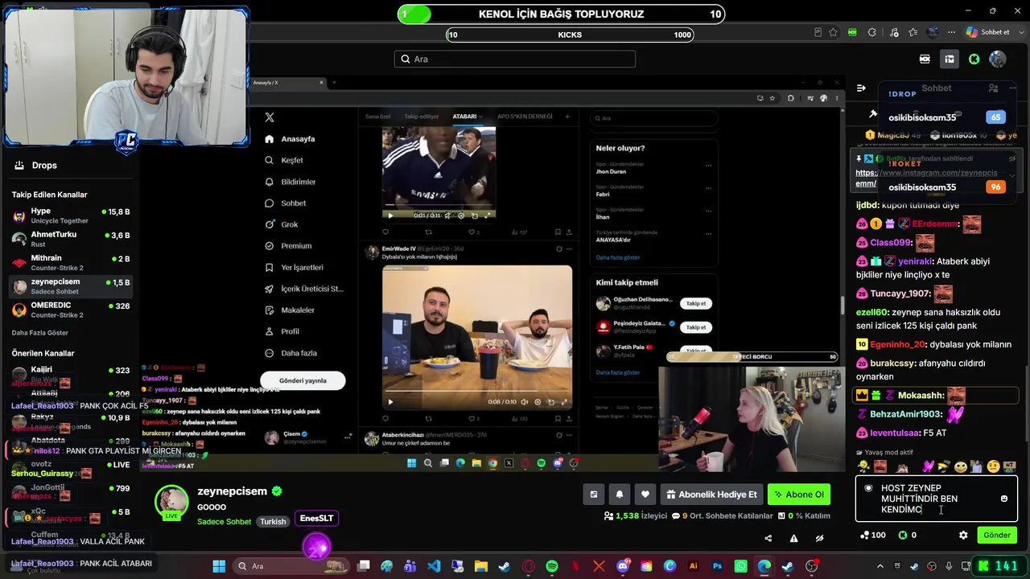The width and height of the screenshot is (1030, 579).
Task: Switch to Takip ediliyor tab on X
Action: tap(422, 117)
